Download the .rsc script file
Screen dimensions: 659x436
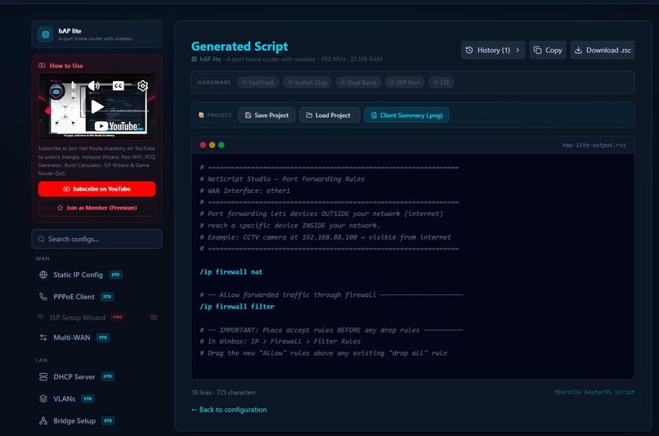click(603, 50)
